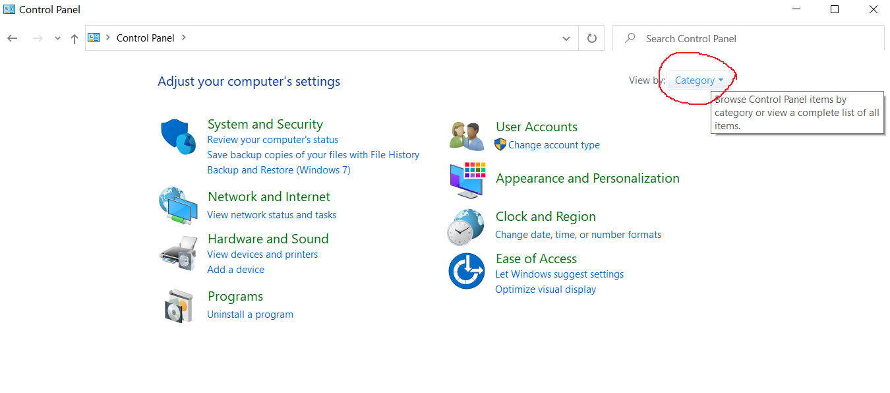Screen dimensions: 890x393
Task: Click the Forward navigation arrow
Action: point(38,38)
